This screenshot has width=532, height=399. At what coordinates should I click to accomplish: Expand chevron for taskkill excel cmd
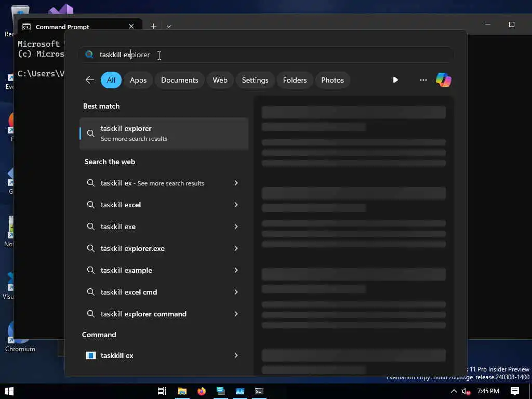tap(236, 292)
